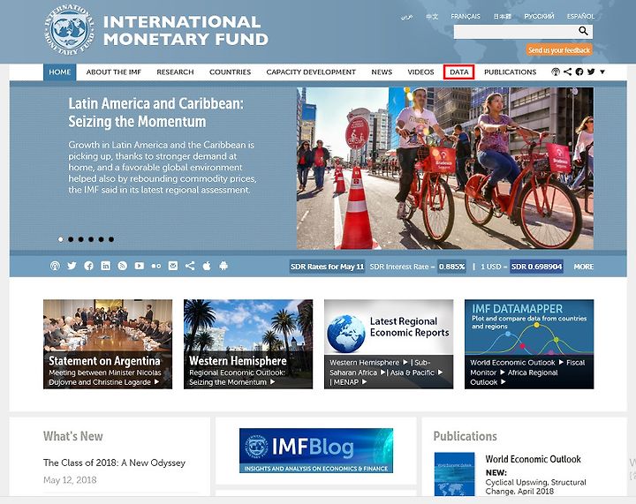Image resolution: width=636 pixels, height=504 pixels.
Task: Open the RSS feed icon
Action: (123, 266)
